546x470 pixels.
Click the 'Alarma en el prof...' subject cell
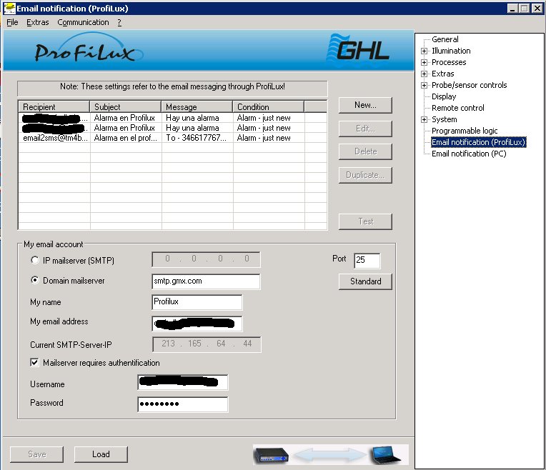tap(126, 138)
